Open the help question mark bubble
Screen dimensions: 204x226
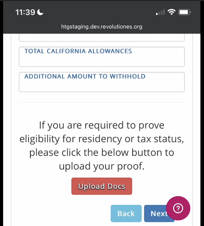coord(178,208)
